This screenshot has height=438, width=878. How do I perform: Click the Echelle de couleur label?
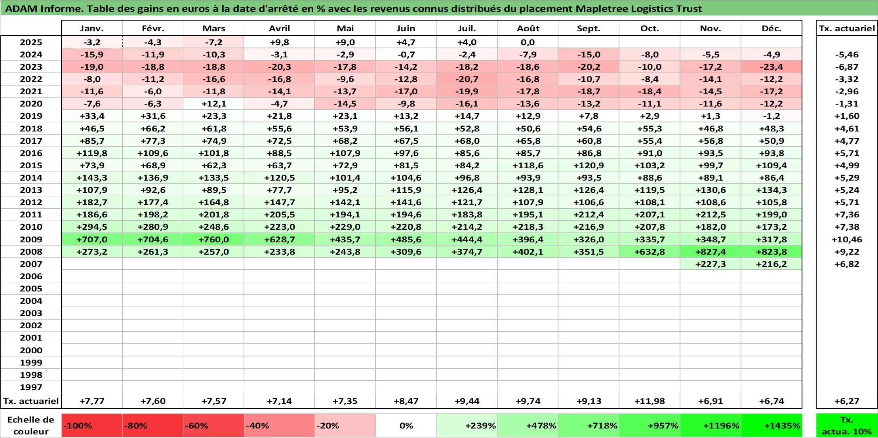tap(31, 425)
